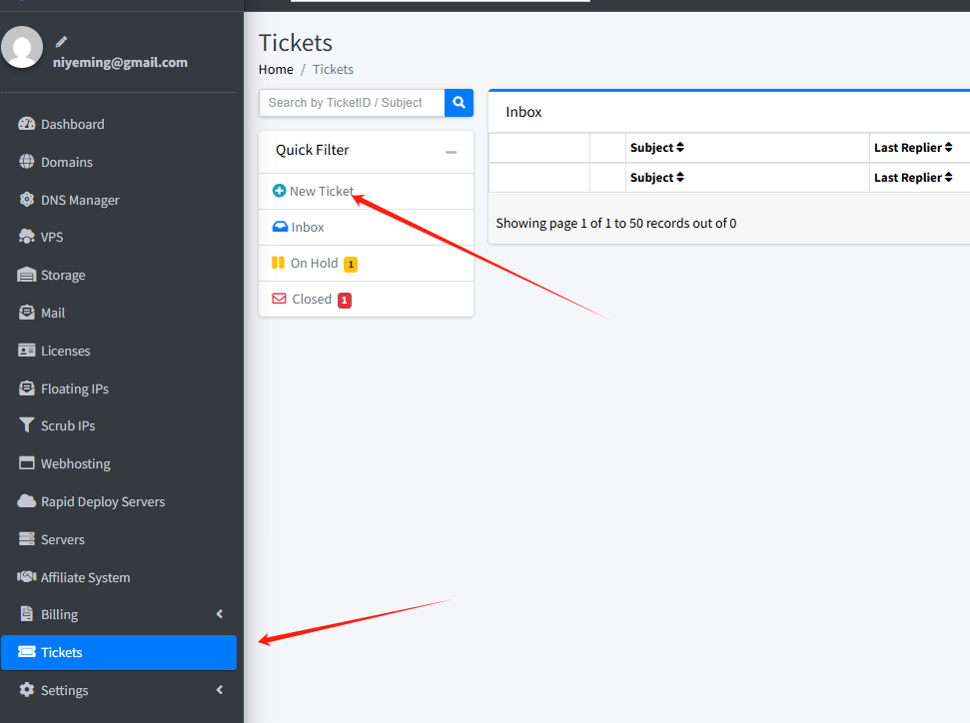This screenshot has width=970, height=723.
Task: Show Inbox tickets filter
Action: point(367,227)
